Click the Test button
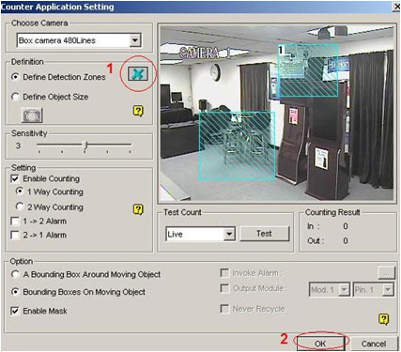 click(264, 234)
